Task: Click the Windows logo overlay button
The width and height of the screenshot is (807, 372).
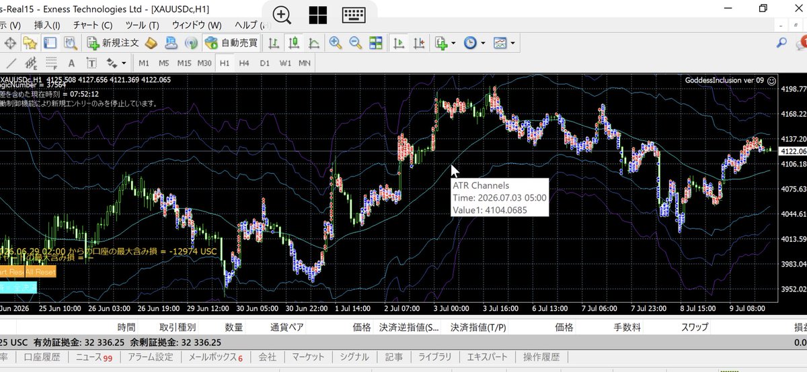Action: [318, 15]
